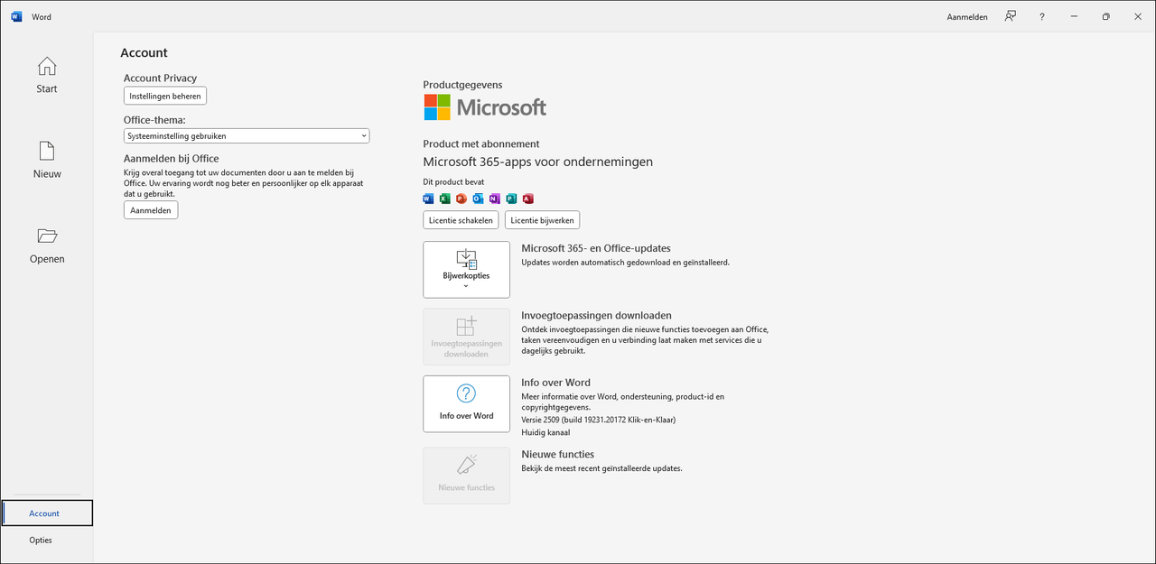This screenshot has height=564, width=1156.
Task: Restore down the Word window
Action: pos(1105,16)
